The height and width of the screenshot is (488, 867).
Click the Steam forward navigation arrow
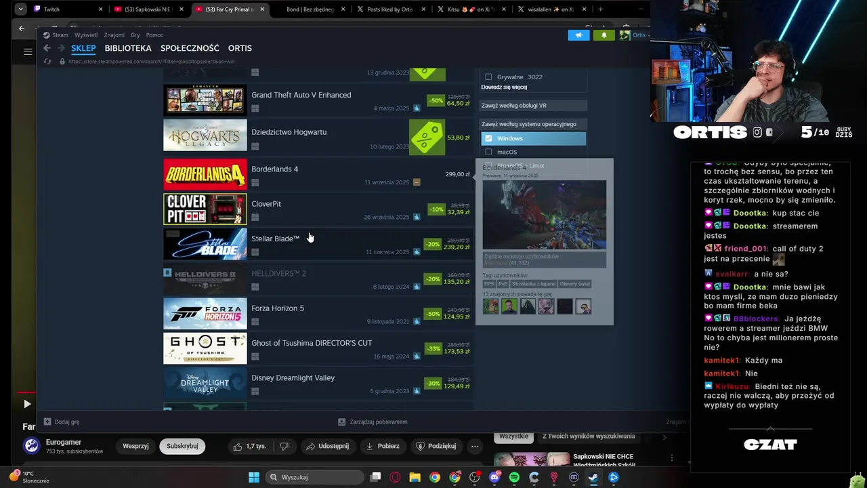[x=61, y=48]
